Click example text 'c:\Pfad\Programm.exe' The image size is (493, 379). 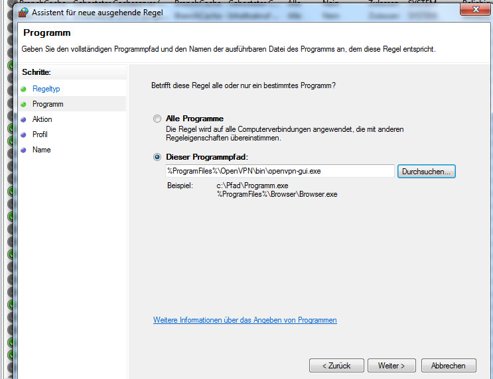(x=253, y=186)
